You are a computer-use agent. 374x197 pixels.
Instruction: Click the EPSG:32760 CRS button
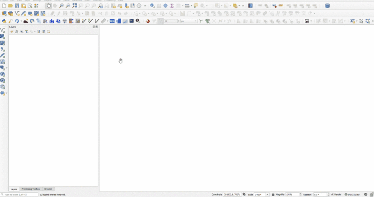coord(352,194)
